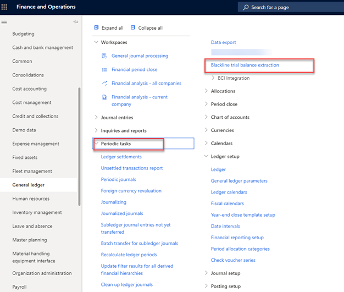
Task: Open the app launcher waffle icon
Action: pos(7,7)
